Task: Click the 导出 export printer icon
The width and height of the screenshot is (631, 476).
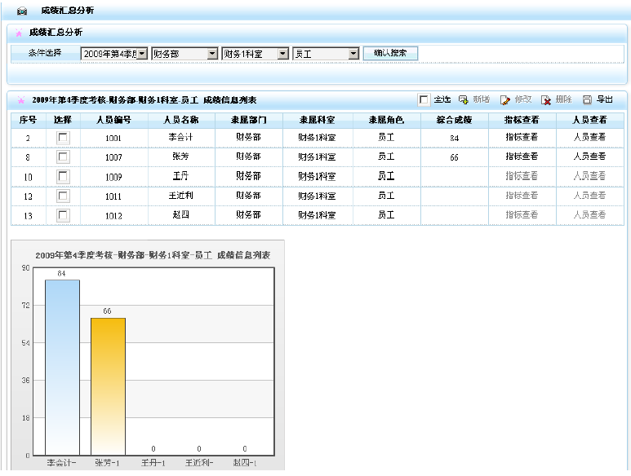Action: (x=588, y=99)
